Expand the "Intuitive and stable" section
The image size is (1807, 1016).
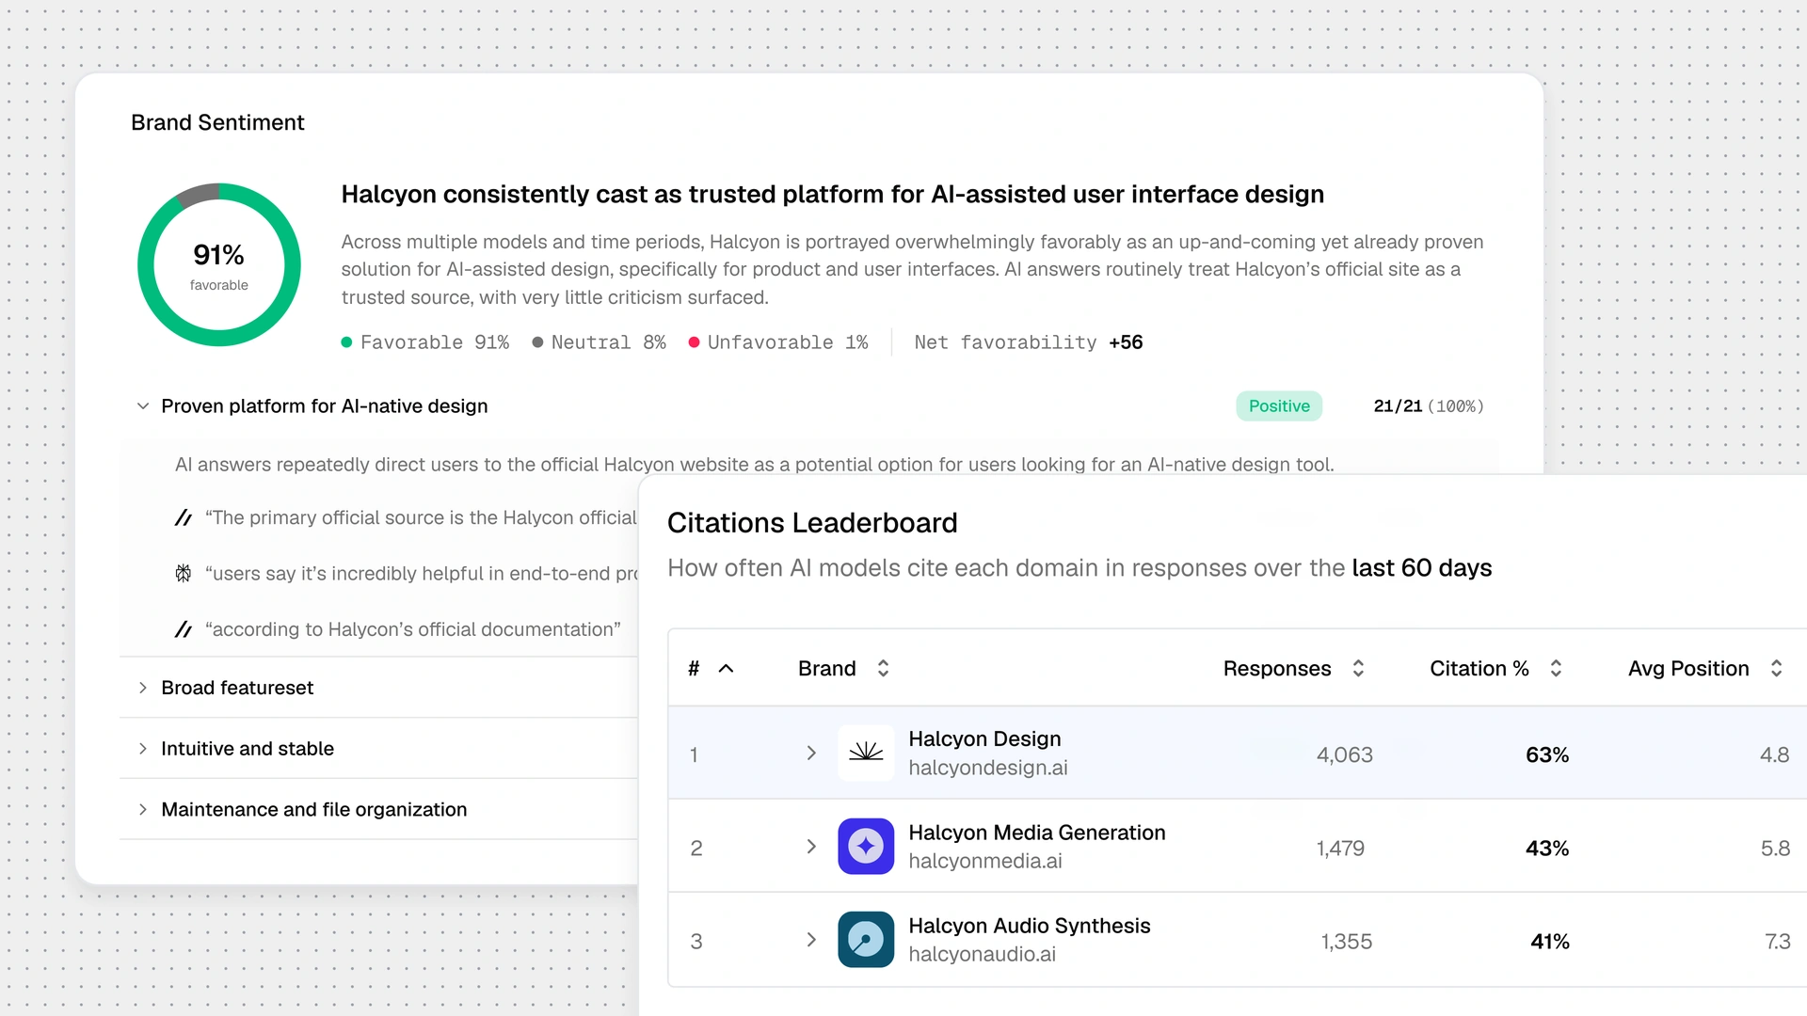tap(143, 749)
